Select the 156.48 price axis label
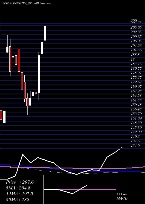 click(136, 109)
